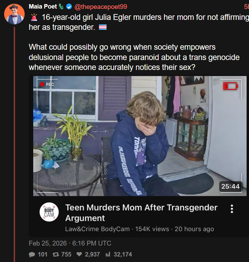Open the three-dot video options menu
The height and width of the screenshot is (262, 249).
tap(232, 209)
